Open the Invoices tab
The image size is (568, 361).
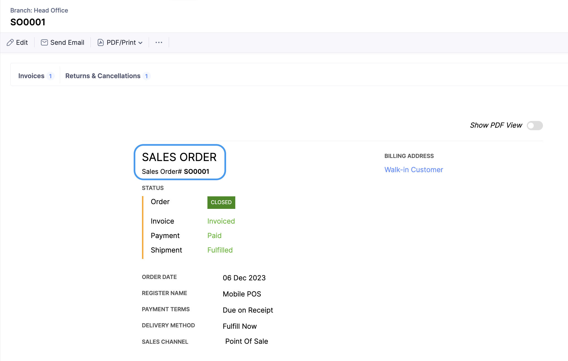point(31,76)
